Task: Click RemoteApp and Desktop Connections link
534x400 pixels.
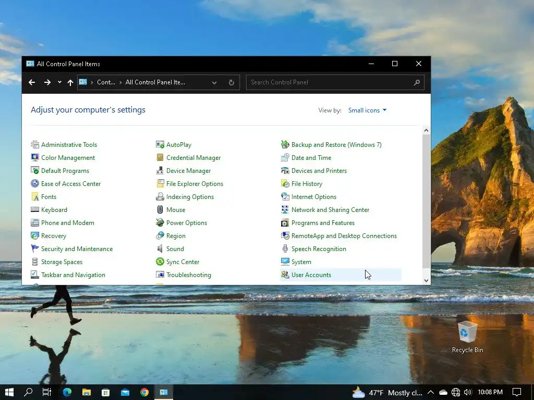Action: pos(344,236)
